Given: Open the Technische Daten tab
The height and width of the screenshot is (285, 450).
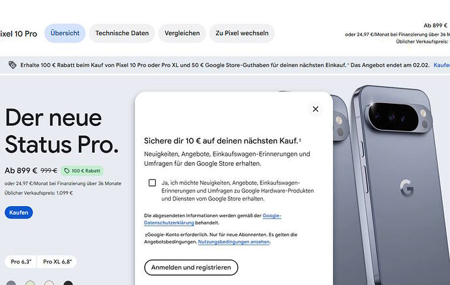Looking at the screenshot, I should coord(122,33).
